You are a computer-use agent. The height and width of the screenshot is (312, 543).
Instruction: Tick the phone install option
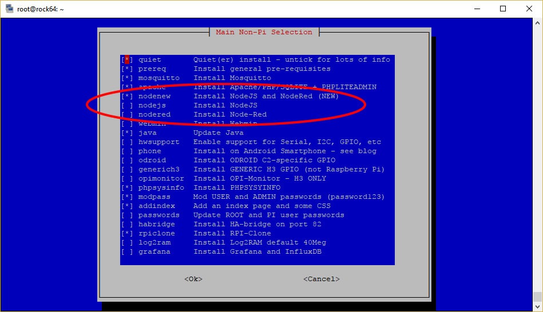[127, 151]
